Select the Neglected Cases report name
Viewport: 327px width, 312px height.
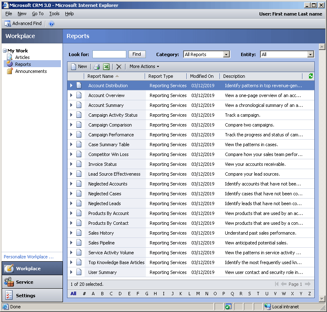105,194
